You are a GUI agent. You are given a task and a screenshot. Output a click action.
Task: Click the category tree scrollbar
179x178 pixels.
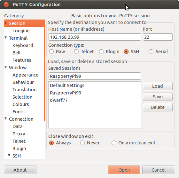[44, 70]
